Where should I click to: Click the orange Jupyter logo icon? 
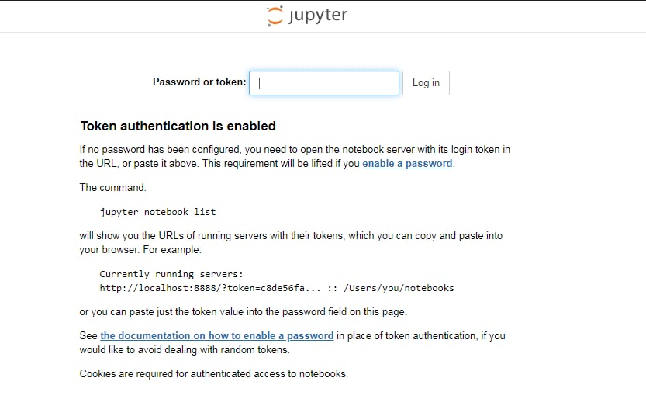(275, 16)
